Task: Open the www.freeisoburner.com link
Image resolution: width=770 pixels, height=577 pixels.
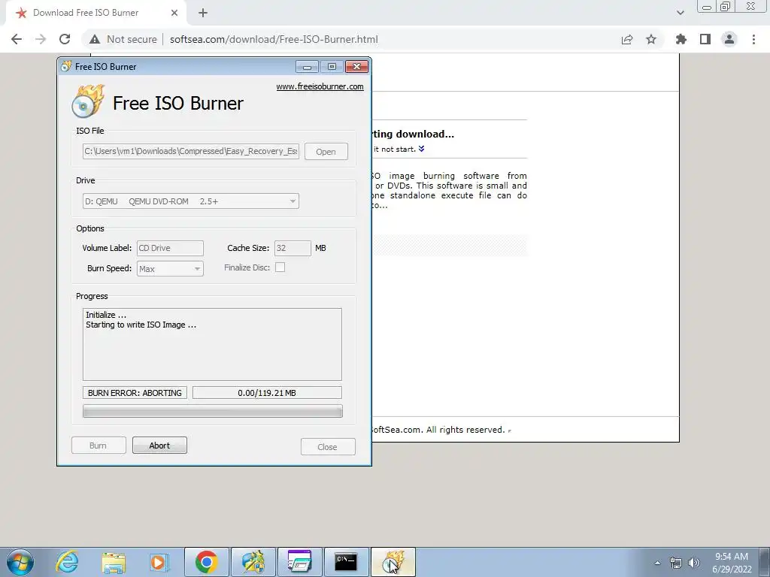Action: coord(320,87)
